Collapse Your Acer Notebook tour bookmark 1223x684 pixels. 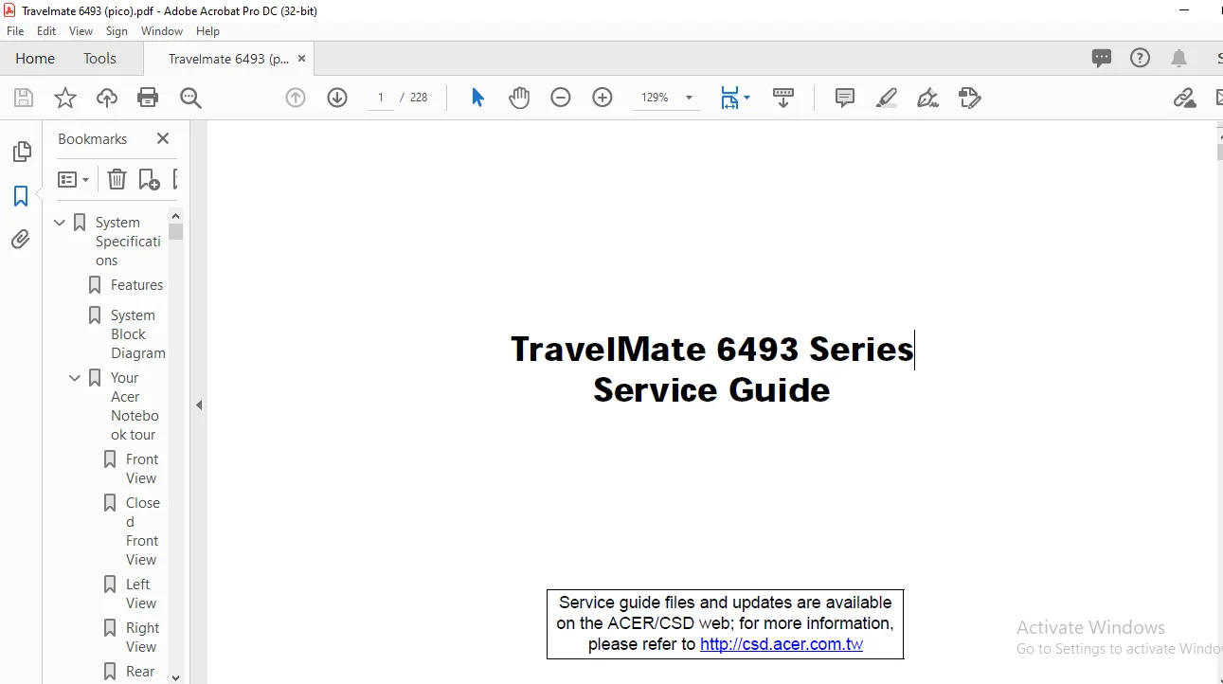click(x=76, y=378)
